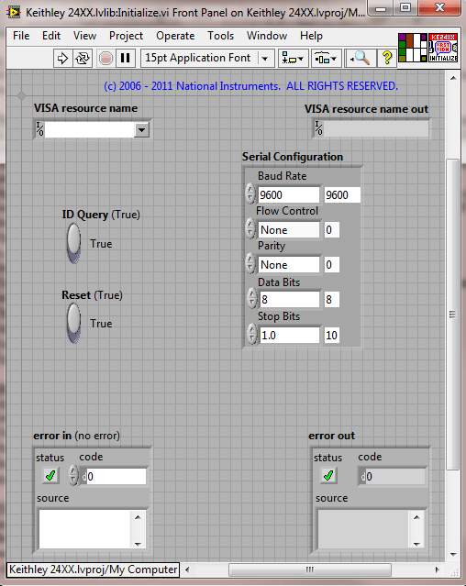This screenshot has width=466, height=586.
Task: Open the Help menu
Action: click(311, 36)
